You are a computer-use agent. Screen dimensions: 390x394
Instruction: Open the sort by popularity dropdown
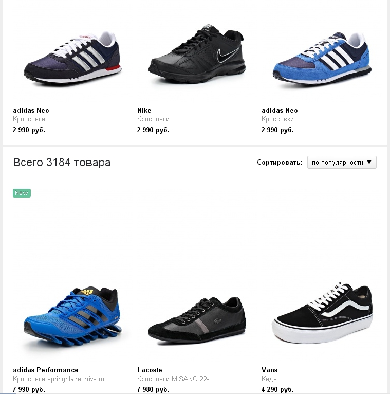(x=342, y=163)
